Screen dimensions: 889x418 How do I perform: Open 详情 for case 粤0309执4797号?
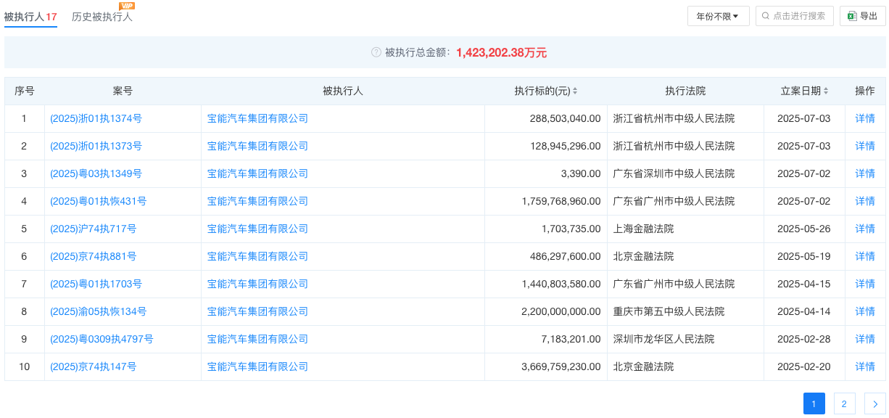point(865,339)
